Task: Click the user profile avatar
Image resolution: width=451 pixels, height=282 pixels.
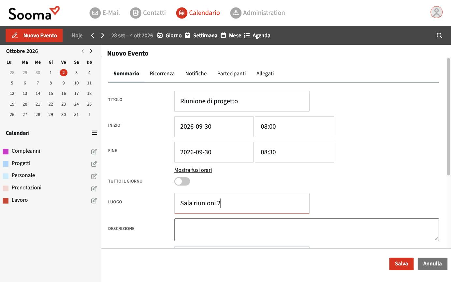Action: [436, 12]
